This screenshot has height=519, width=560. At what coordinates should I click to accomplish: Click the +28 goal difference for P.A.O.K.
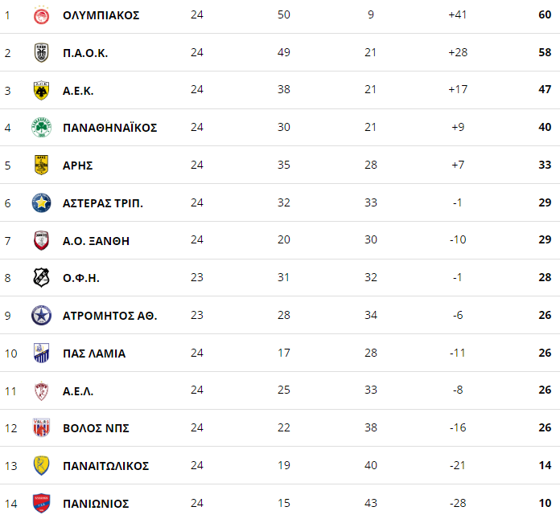click(x=458, y=52)
